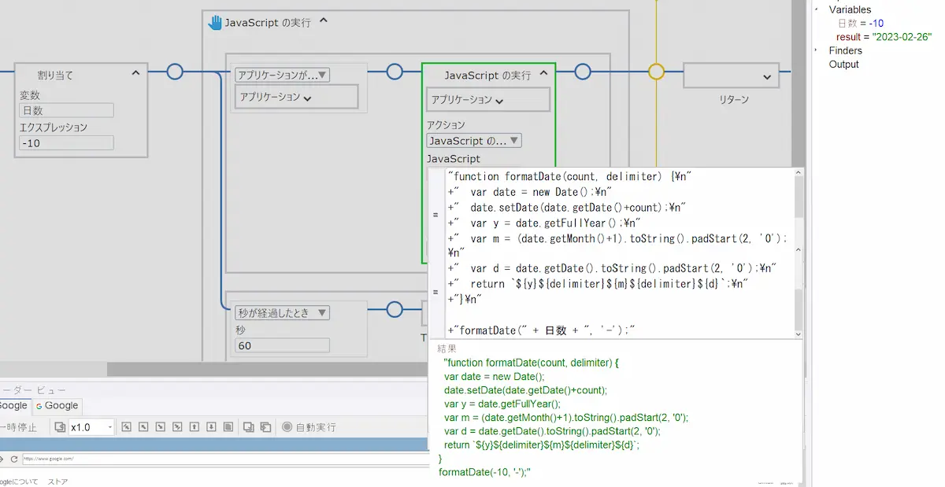The height and width of the screenshot is (487, 945).
Task: Open the JavaScript の... action dropdown
Action: pyautogui.click(x=474, y=141)
